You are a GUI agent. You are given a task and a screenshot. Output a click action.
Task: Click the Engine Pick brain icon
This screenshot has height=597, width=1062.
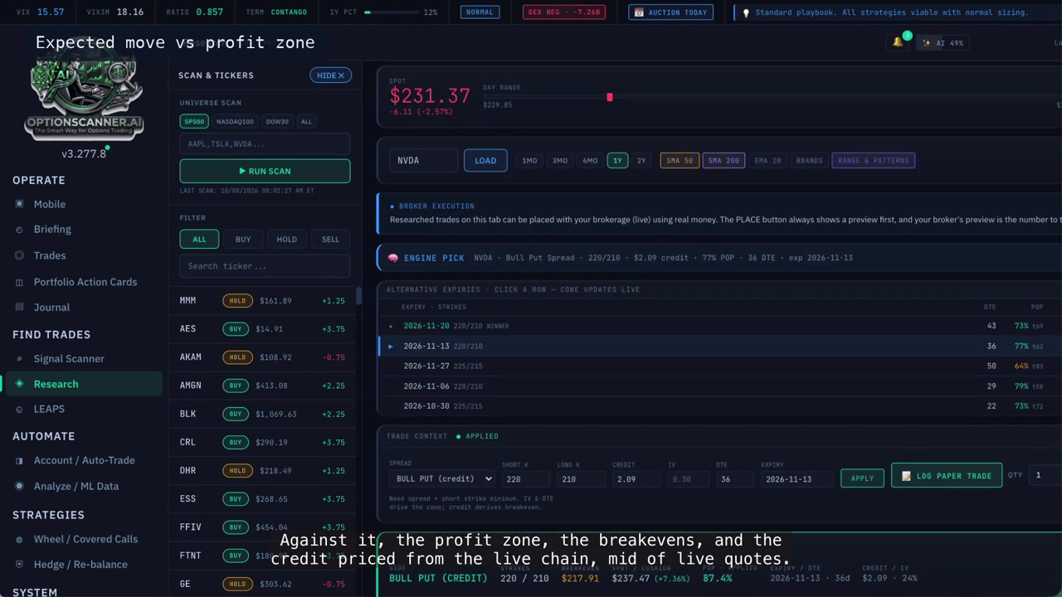393,258
